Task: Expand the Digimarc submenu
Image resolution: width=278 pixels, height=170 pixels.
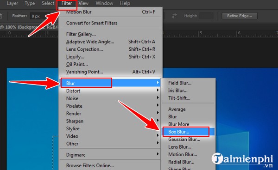Action: coord(110,155)
